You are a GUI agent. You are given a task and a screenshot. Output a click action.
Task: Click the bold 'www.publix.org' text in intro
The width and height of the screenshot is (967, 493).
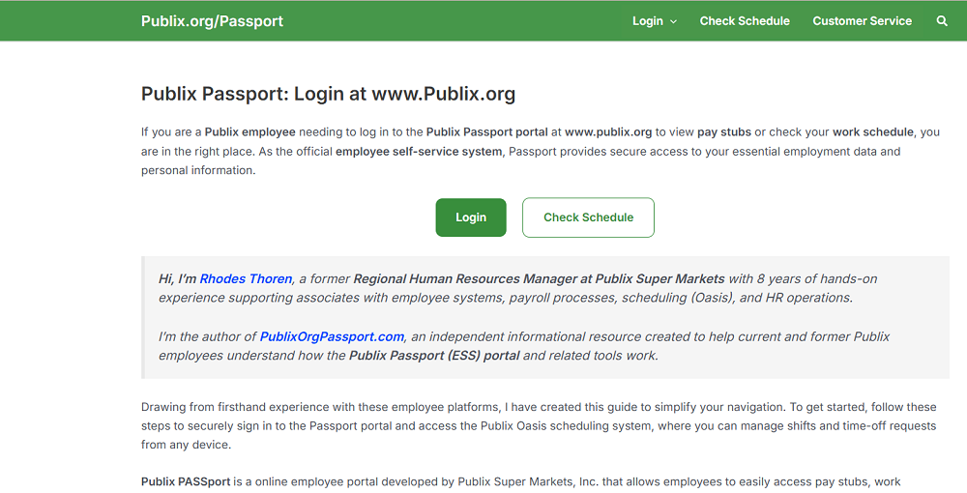(608, 131)
